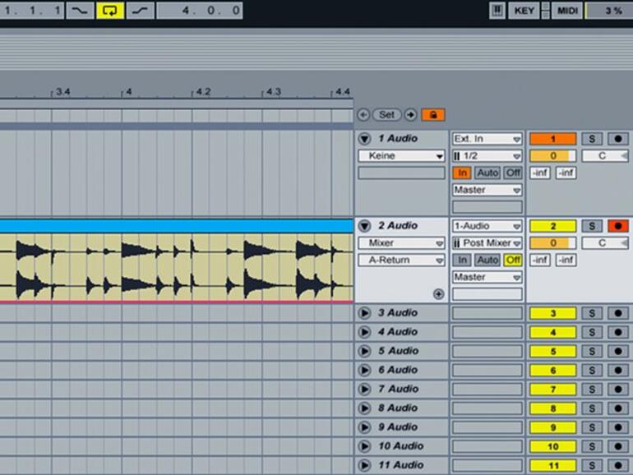Jump to previous locator arrow
633x475 pixels.
[363, 115]
